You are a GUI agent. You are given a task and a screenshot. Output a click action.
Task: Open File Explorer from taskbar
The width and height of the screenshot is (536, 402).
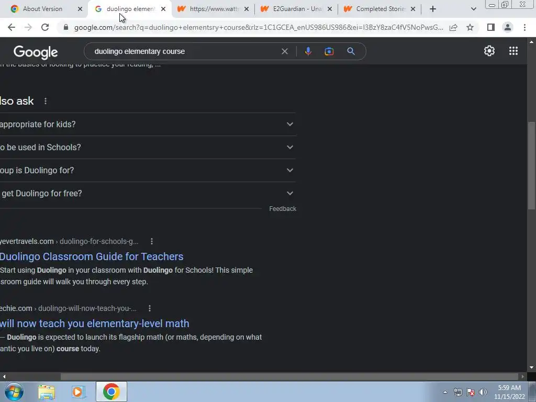[x=47, y=392]
